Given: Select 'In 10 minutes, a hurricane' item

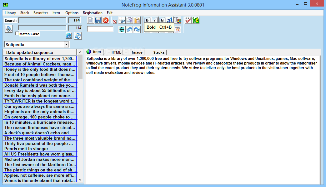Looking at the screenshot, I should coord(40,122).
